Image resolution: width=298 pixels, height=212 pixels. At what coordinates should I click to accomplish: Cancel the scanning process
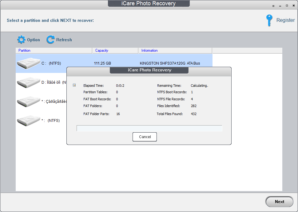[x=145, y=137]
